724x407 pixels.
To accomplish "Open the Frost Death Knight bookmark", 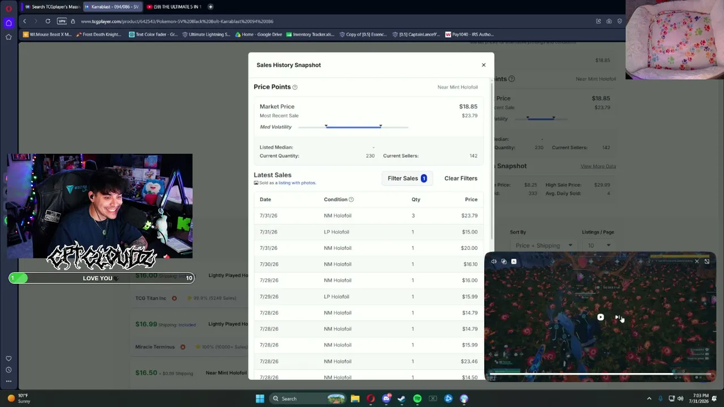I will coord(98,34).
